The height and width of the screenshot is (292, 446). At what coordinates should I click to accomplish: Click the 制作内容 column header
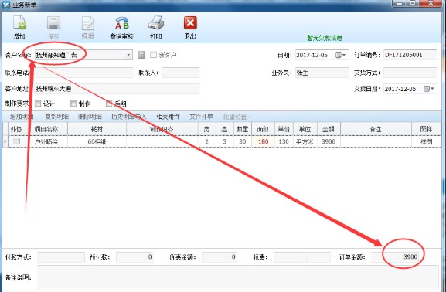(162, 129)
